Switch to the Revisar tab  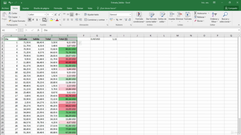80,8
